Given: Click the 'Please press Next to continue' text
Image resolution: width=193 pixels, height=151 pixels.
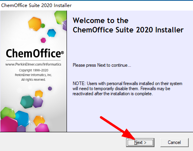Looking at the screenshot, I should 102,65.
